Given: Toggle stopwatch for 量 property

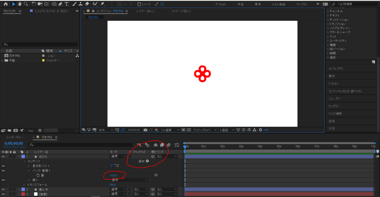Looking at the screenshot, I should [38, 175].
